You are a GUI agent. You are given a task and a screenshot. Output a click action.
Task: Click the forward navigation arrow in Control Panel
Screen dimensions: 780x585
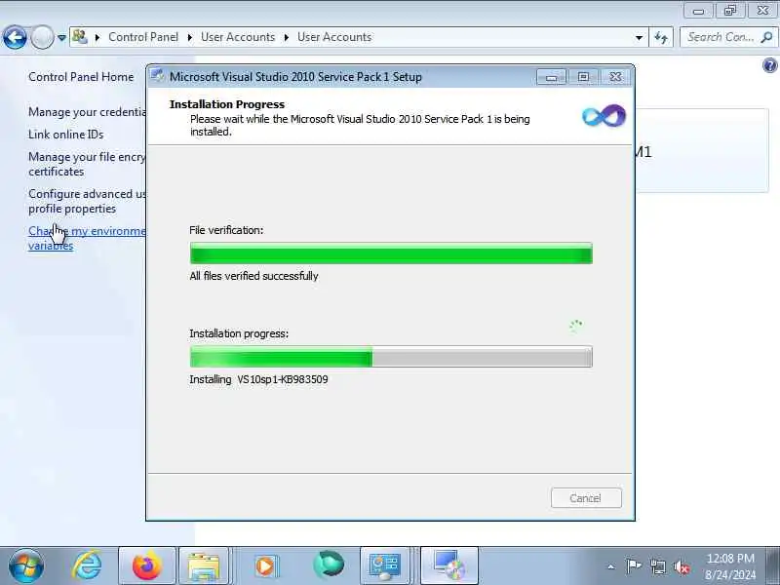coord(42,37)
